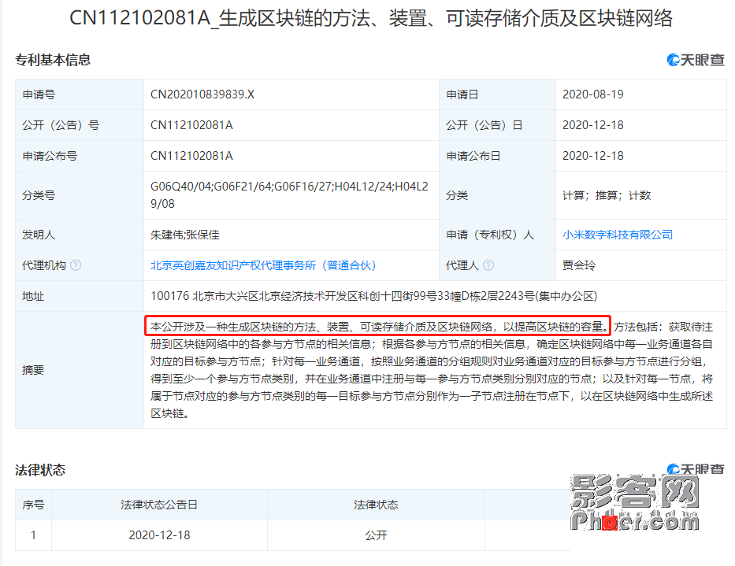The width and height of the screenshot is (735, 566).
Task: Click the 公开（公告）号 label cell
Action: pyautogui.click(x=80, y=125)
